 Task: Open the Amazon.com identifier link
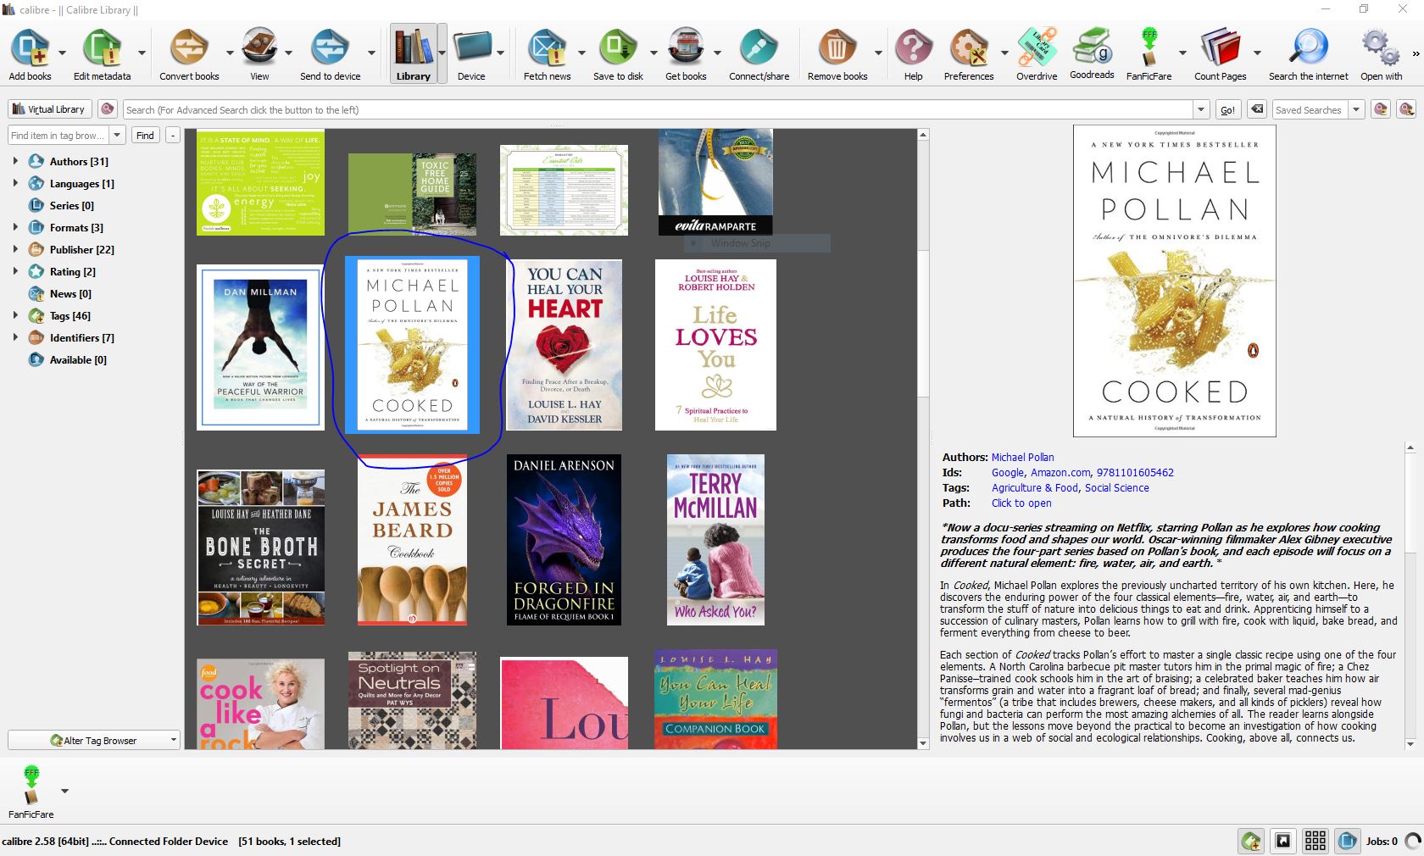1060,472
